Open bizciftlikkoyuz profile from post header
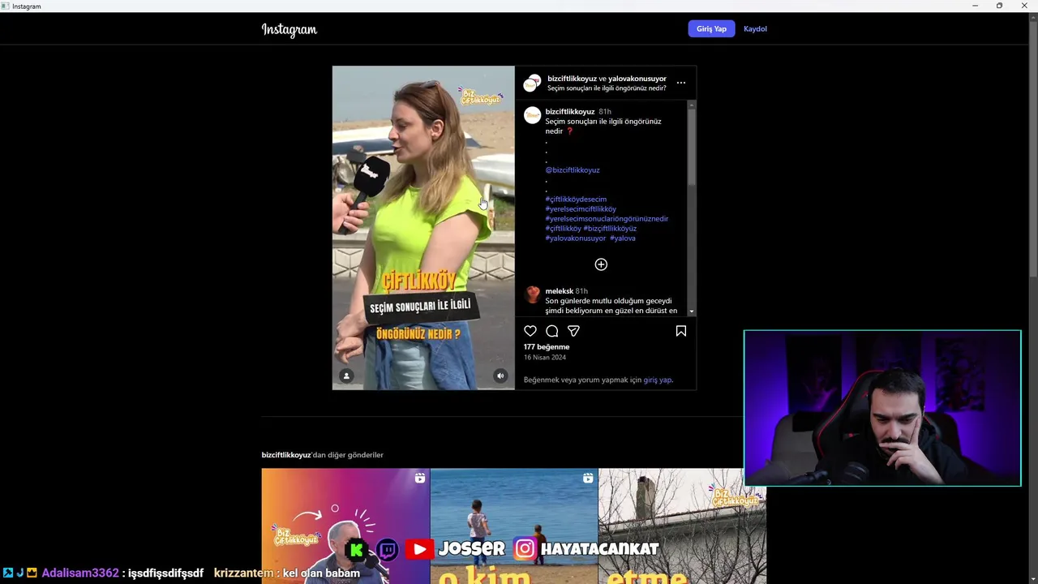The image size is (1038, 584). [x=572, y=79]
